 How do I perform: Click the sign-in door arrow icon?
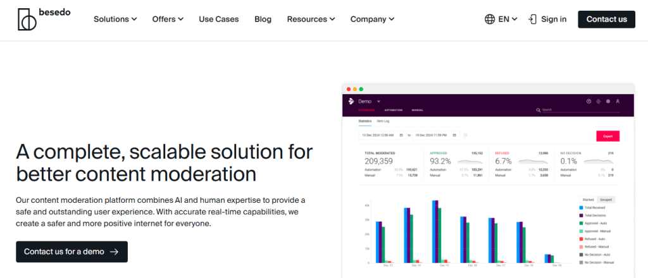click(x=532, y=19)
